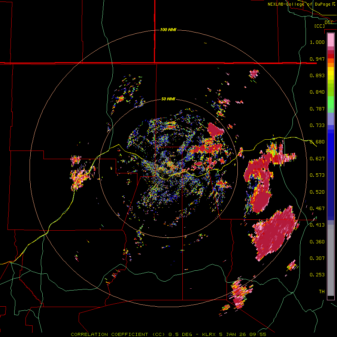Click the 0.947 scale value
Screen dimensions: 337x337
click(x=317, y=59)
